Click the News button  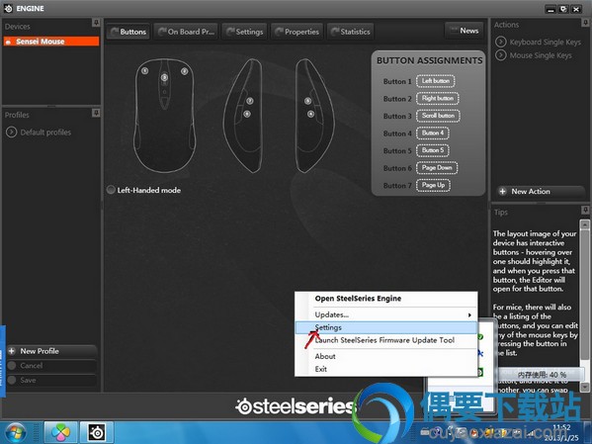click(x=465, y=31)
